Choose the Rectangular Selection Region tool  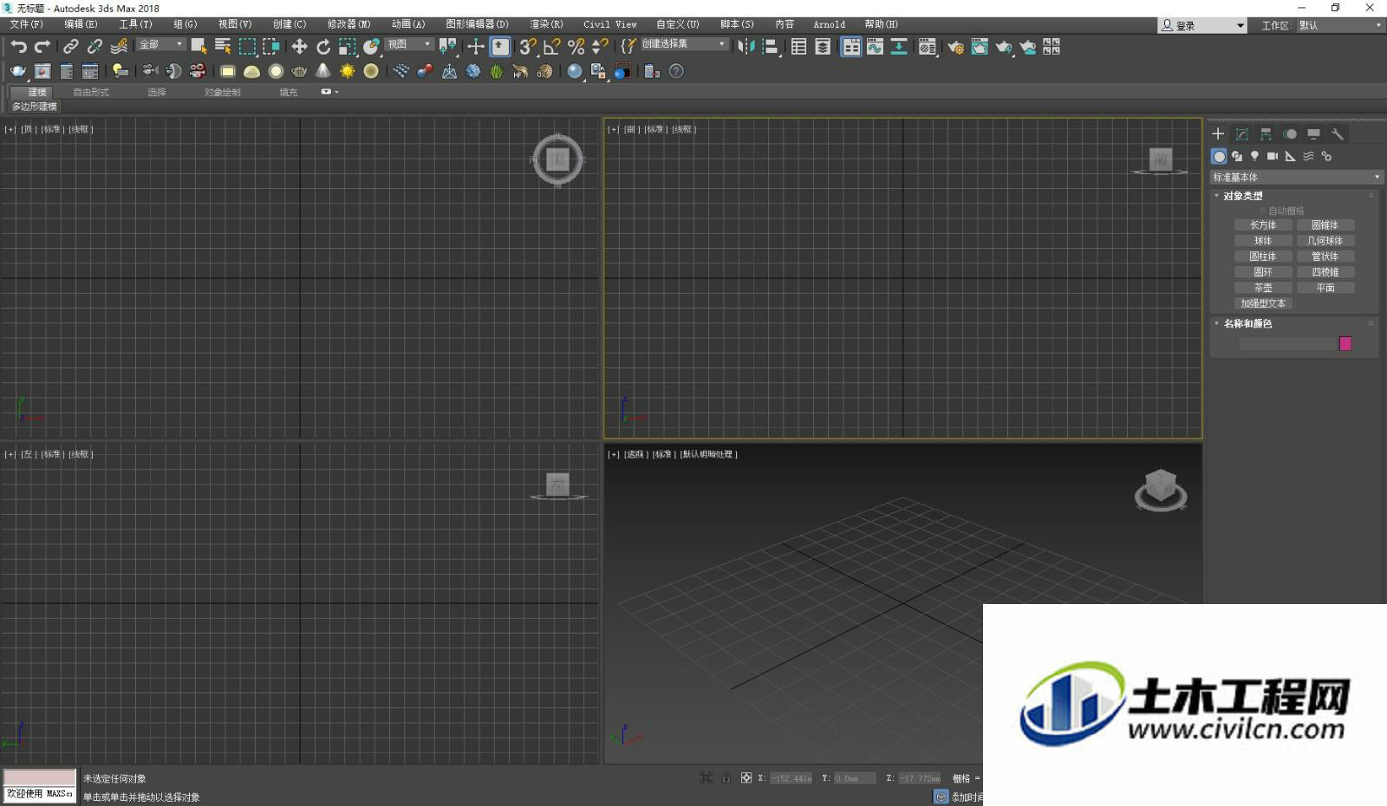pos(247,47)
